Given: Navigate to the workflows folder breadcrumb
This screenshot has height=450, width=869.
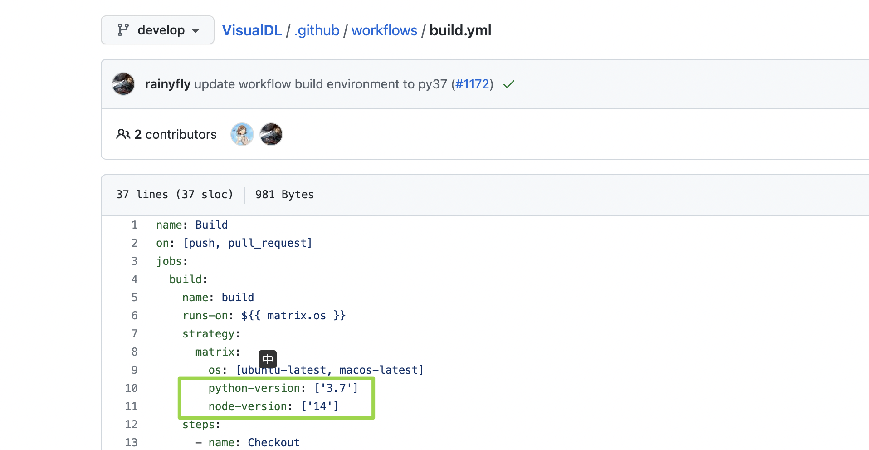Looking at the screenshot, I should 384,30.
